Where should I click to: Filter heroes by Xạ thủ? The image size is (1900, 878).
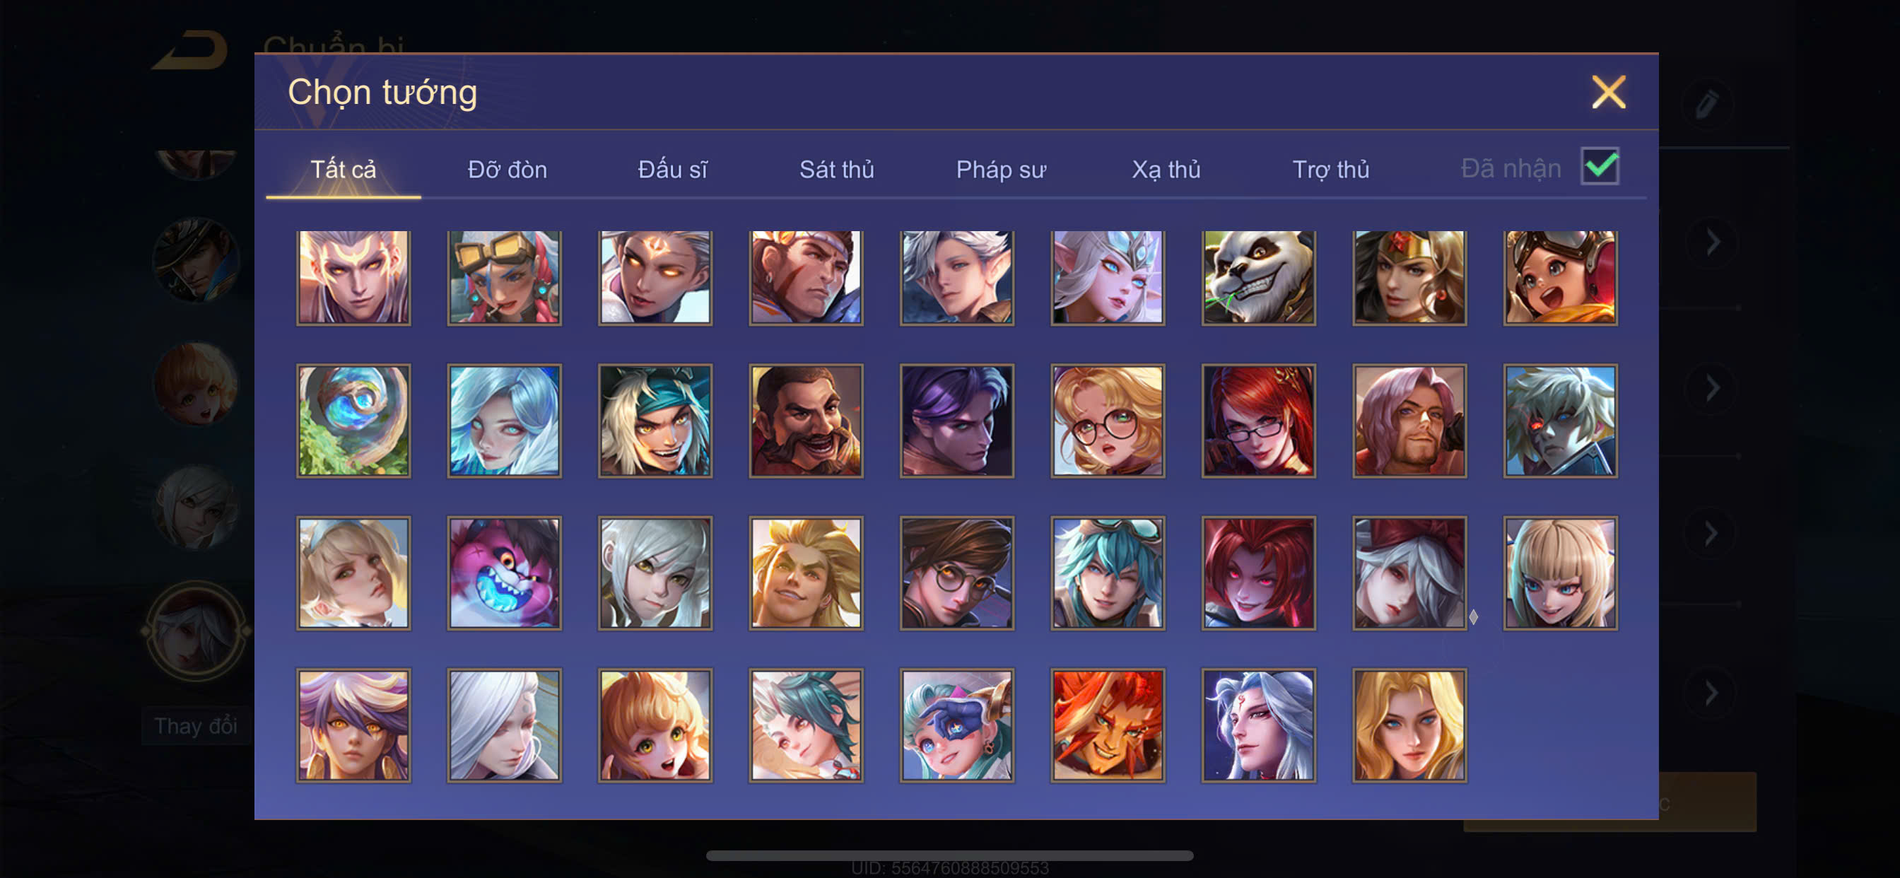click(x=1166, y=170)
